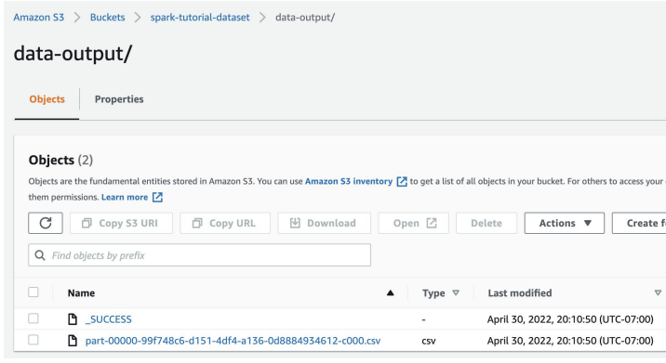Click the Download button

[x=324, y=223]
